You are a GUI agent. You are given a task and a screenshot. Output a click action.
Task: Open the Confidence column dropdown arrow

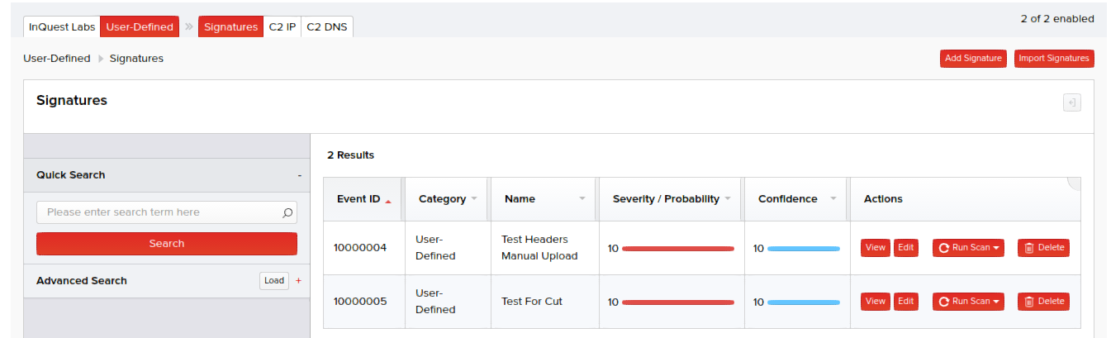pos(833,199)
